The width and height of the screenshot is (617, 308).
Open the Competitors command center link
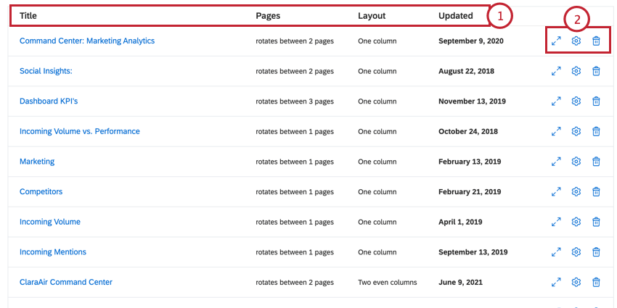coord(41,191)
